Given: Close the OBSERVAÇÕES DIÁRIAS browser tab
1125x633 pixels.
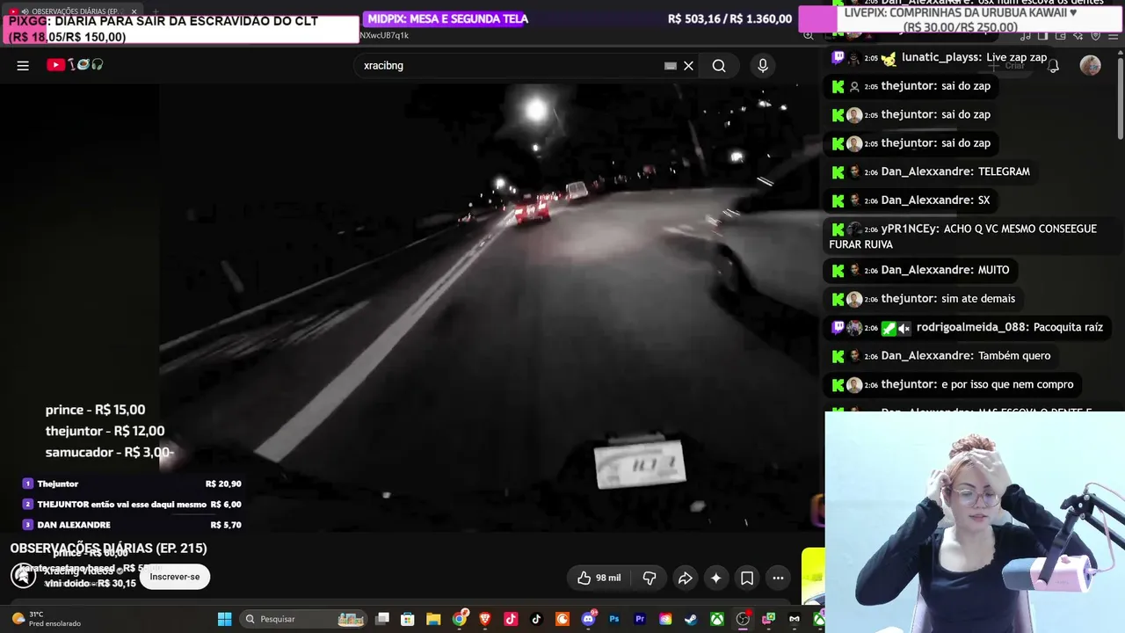Looking at the screenshot, I should (x=134, y=11).
